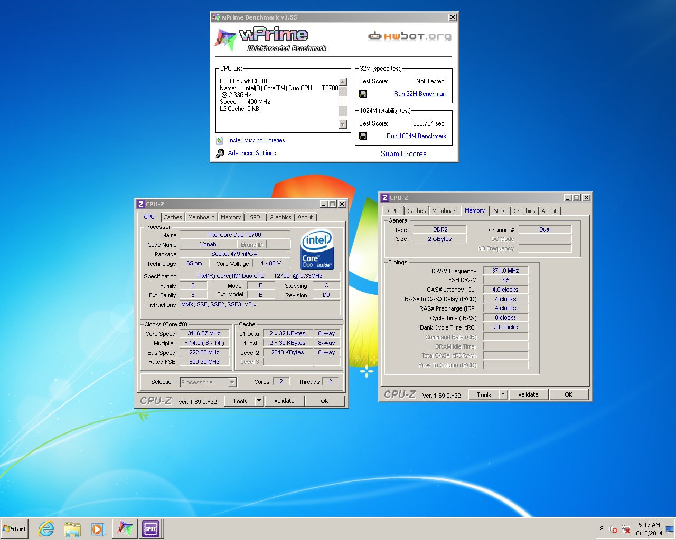This screenshot has height=540, width=676.
Task: Click OK in left CPU-Z window
Action: click(x=324, y=401)
